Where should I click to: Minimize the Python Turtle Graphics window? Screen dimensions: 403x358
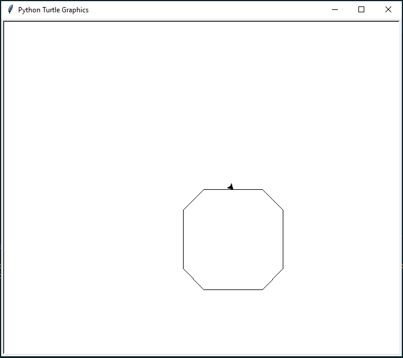click(334, 10)
